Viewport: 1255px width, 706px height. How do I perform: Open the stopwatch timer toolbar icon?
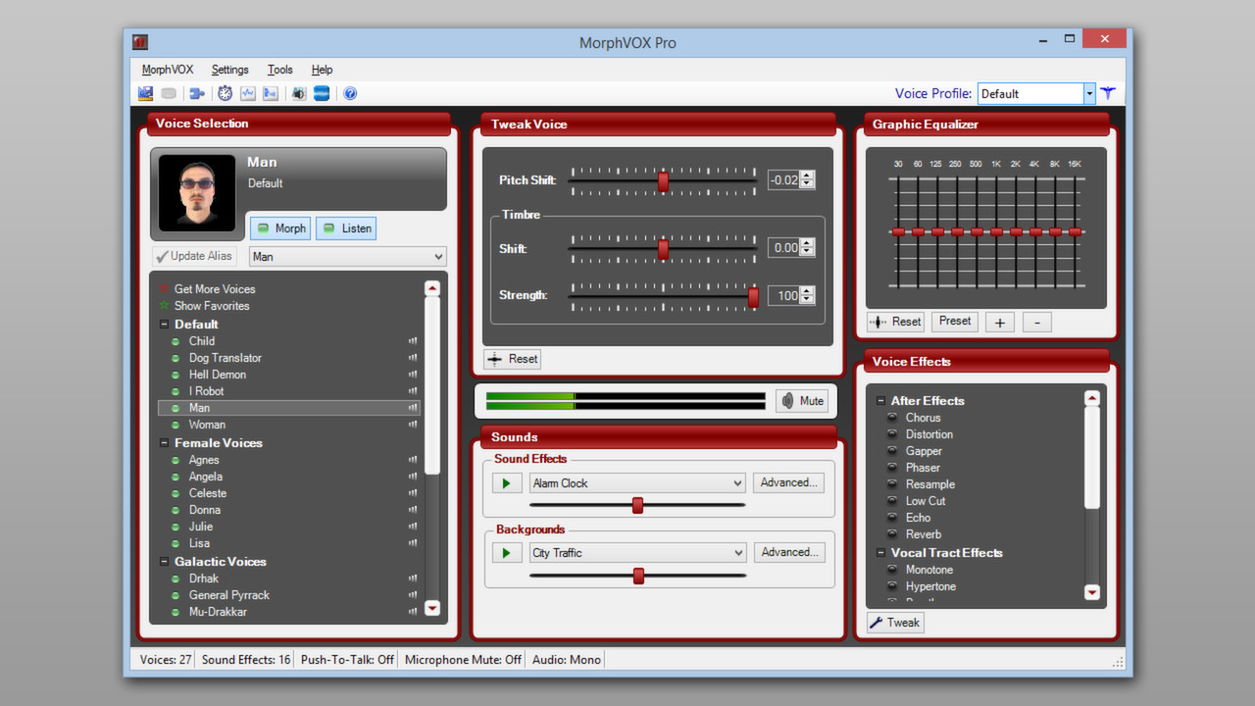[x=225, y=93]
